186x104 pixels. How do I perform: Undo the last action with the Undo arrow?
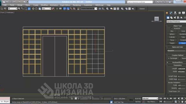pyautogui.click(x=14, y=2)
